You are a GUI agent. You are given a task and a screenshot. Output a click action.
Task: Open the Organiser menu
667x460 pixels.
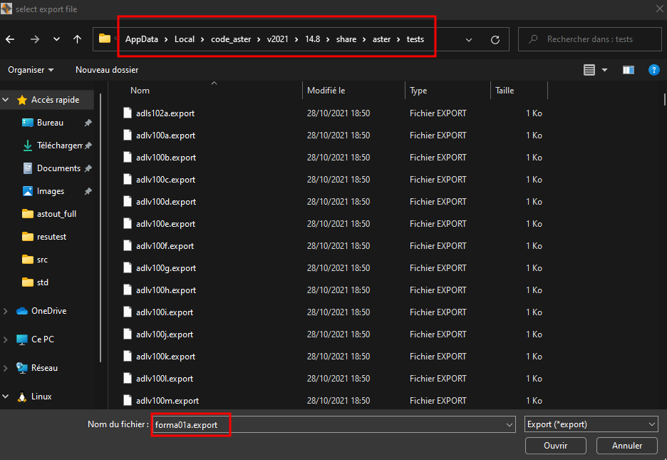[x=31, y=70]
